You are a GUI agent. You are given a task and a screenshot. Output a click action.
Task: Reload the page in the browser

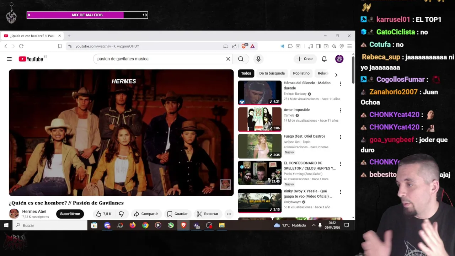click(x=21, y=46)
